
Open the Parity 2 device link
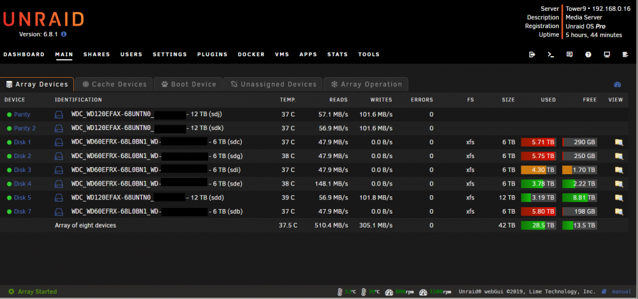pyautogui.click(x=25, y=129)
